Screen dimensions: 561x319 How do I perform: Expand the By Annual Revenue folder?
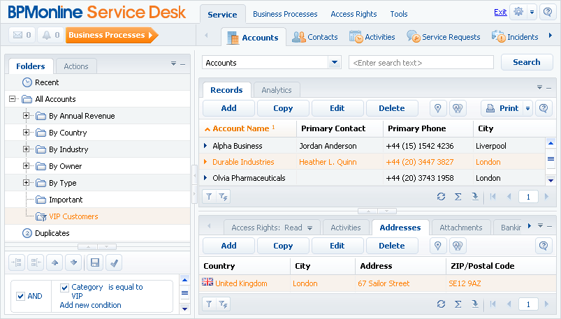(26, 115)
